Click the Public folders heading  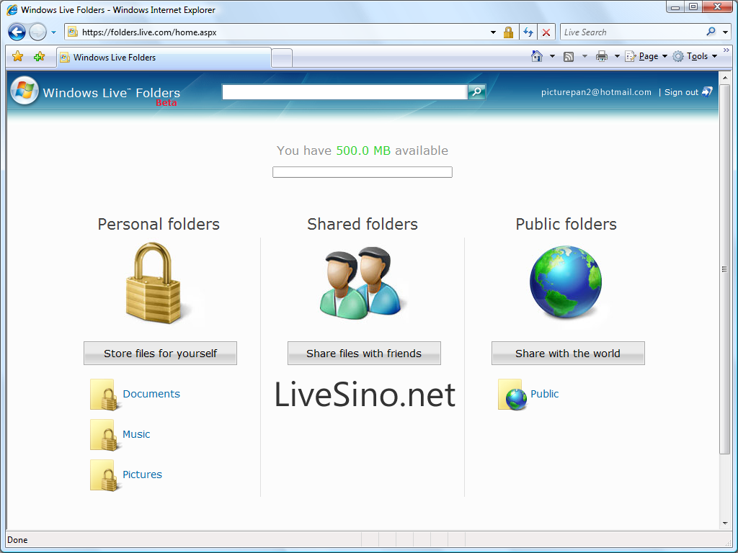[x=566, y=225]
